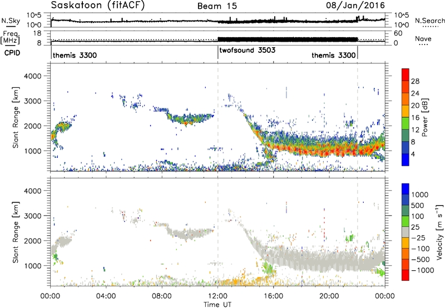Image resolution: width=445 pixels, height=308 pixels.
Task: Click the '12:00' time axis tick label
Action: [x=217, y=296]
